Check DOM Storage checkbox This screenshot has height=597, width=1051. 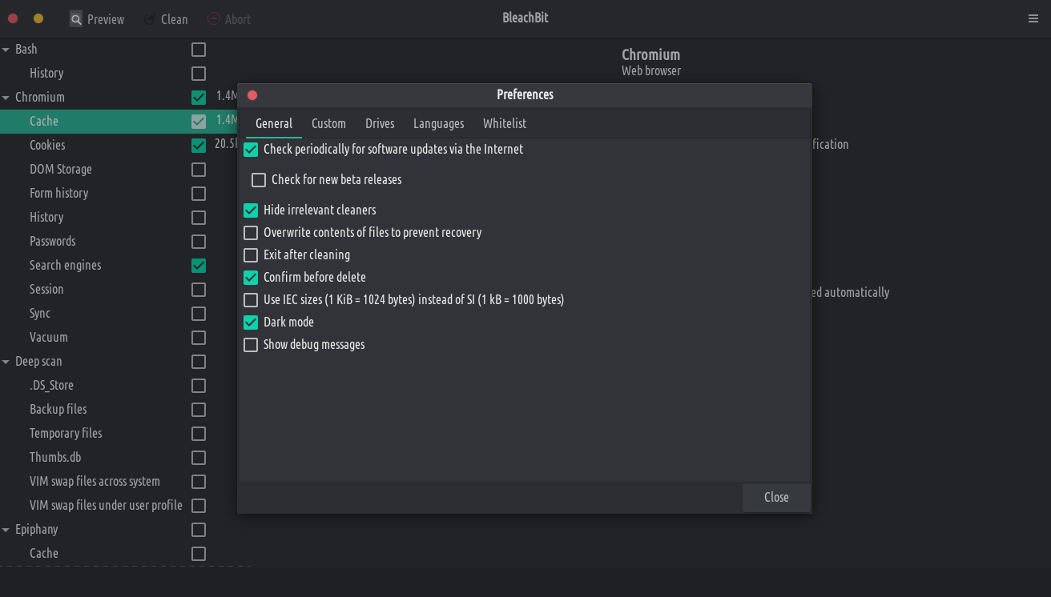(x=199, y=170)
